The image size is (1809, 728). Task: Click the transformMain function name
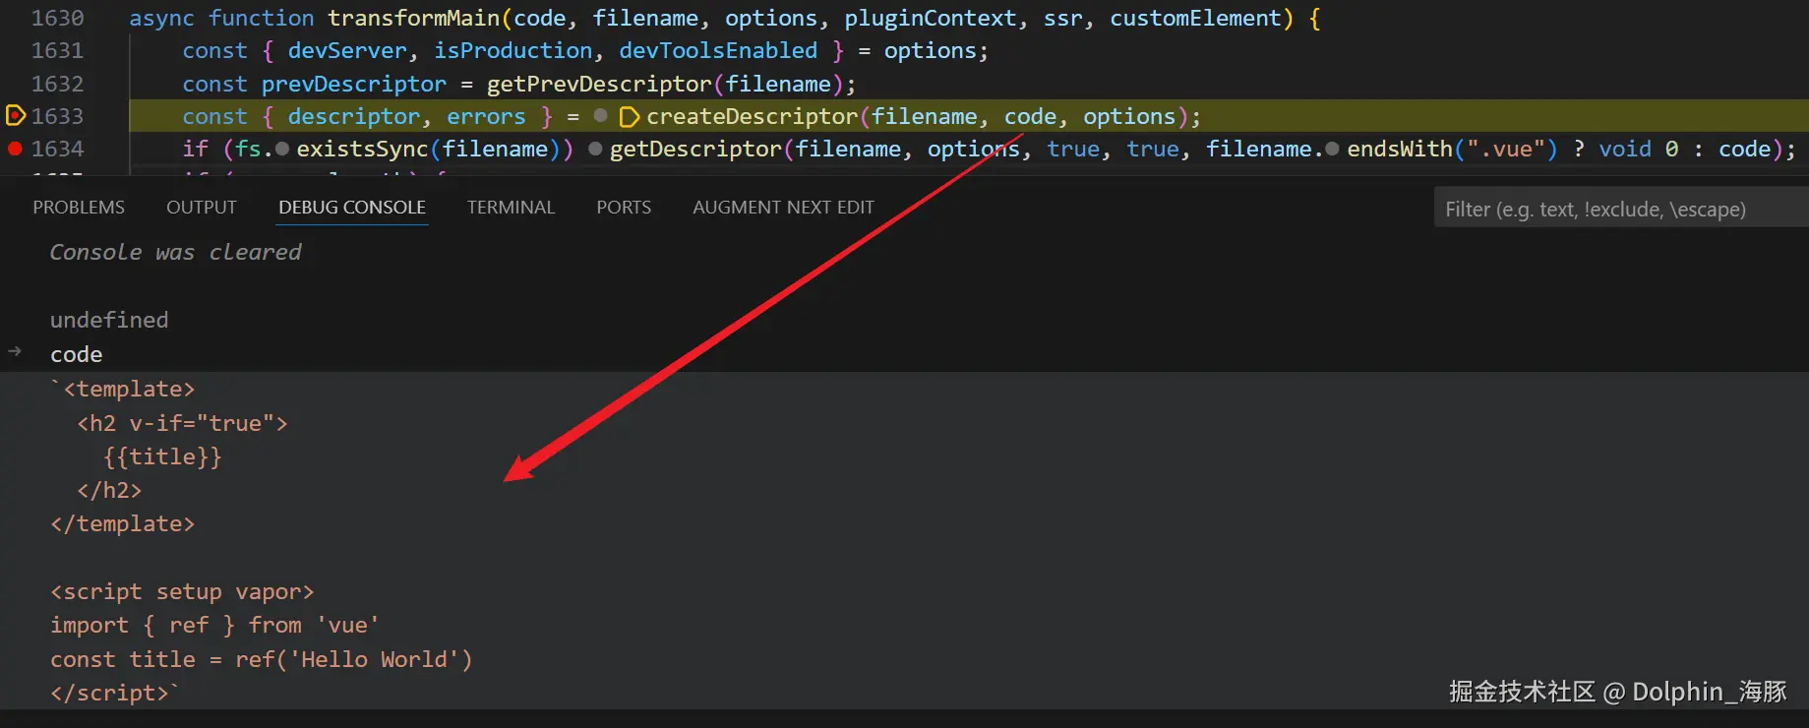413,18
